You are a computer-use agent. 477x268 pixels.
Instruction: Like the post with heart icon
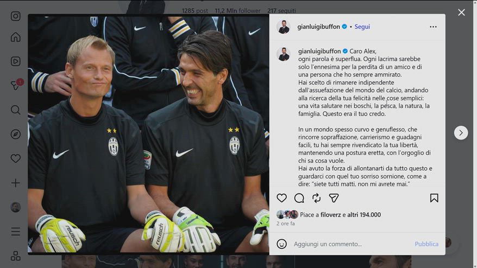pyautogui.click(x=282, y=198)
